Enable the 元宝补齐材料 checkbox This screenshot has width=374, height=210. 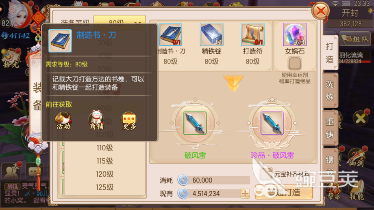[265, 174]
